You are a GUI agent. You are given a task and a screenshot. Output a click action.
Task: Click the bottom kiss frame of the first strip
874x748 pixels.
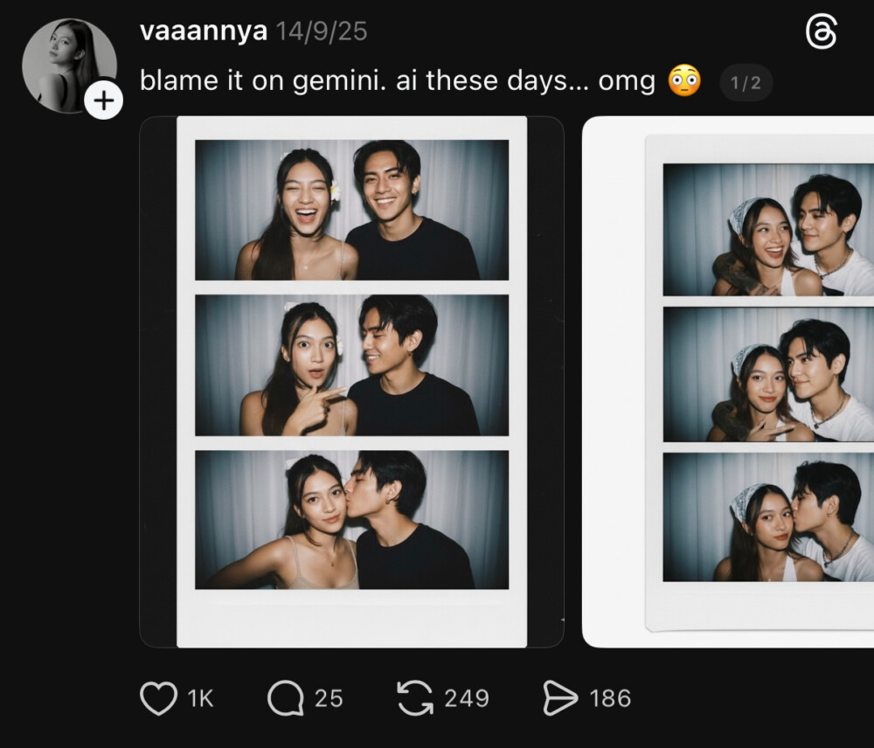coord(351,520)
